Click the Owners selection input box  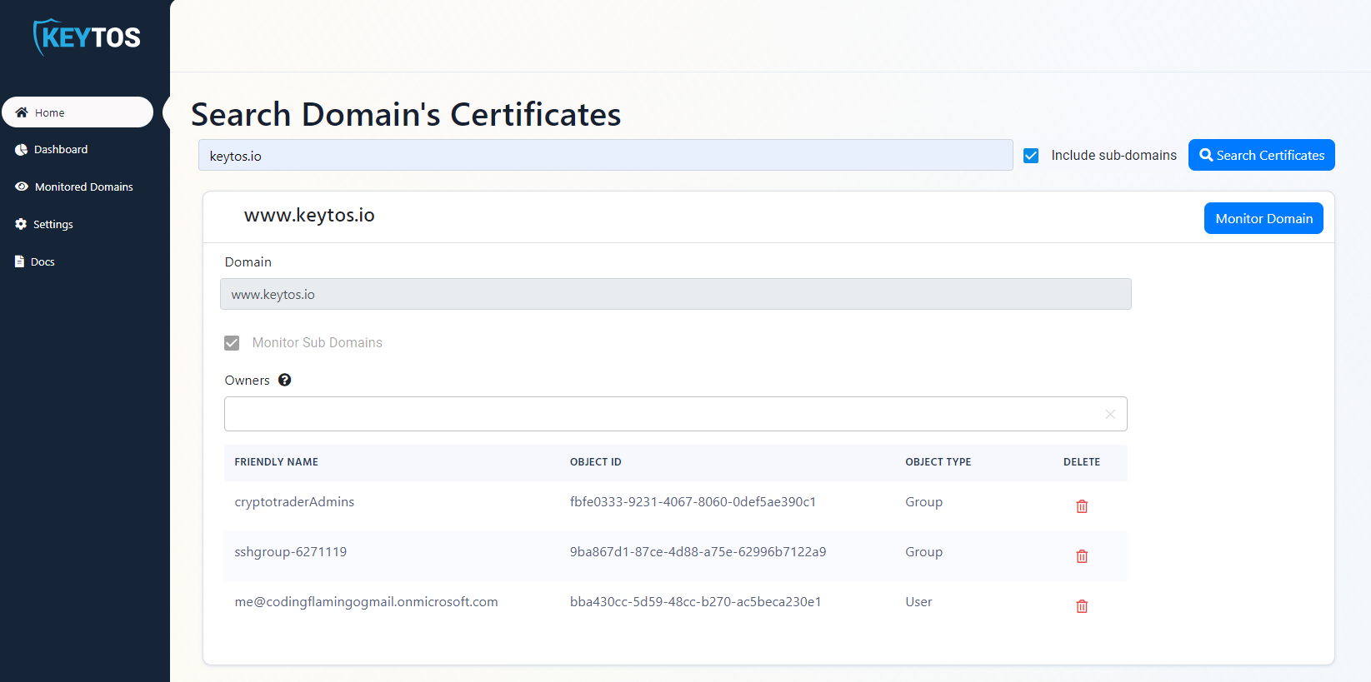point(675,414)
